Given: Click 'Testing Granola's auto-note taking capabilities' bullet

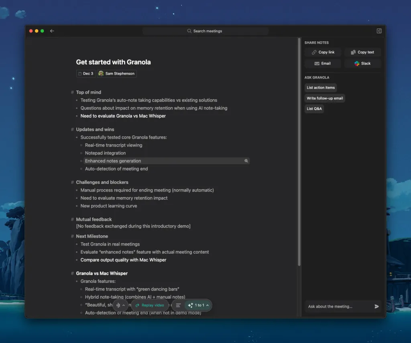Looking at the screenshot, I should (149, 100).
